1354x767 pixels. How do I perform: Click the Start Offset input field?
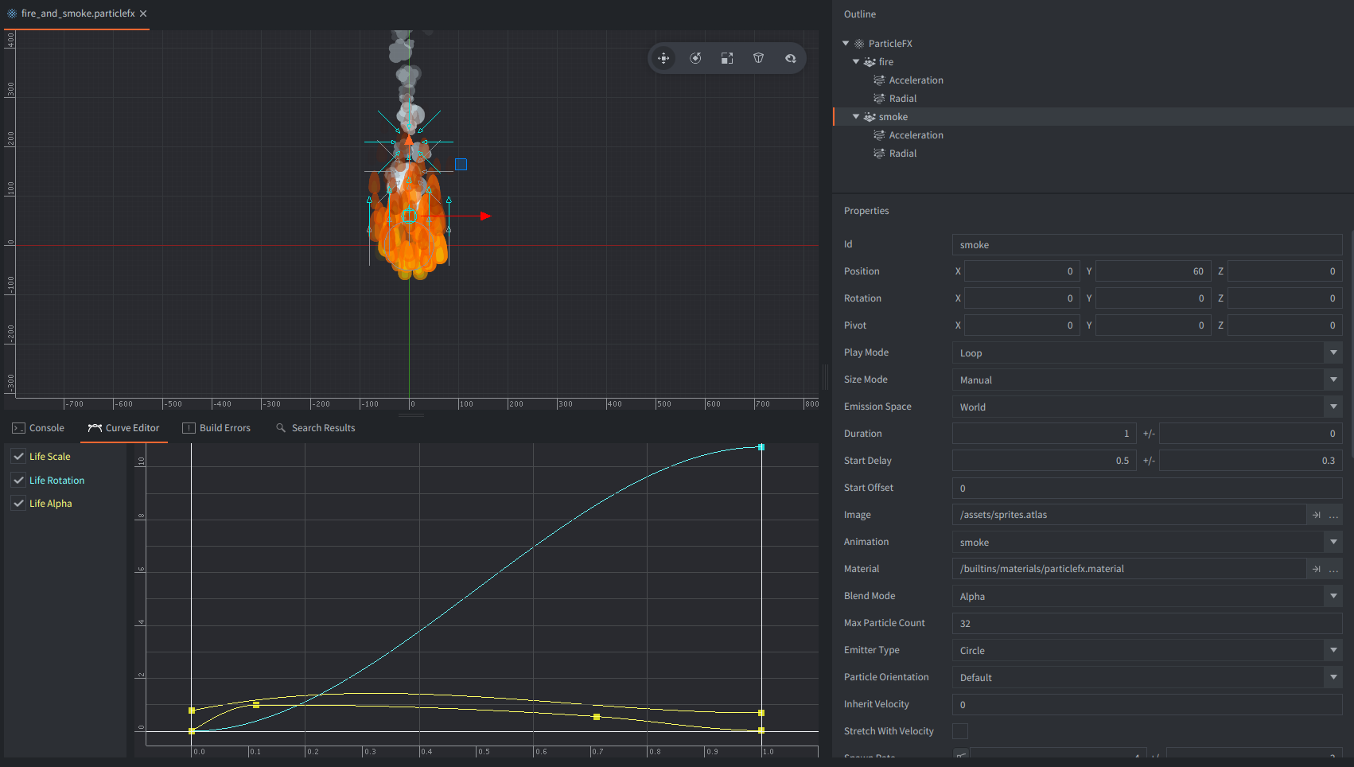(1147, 488)
